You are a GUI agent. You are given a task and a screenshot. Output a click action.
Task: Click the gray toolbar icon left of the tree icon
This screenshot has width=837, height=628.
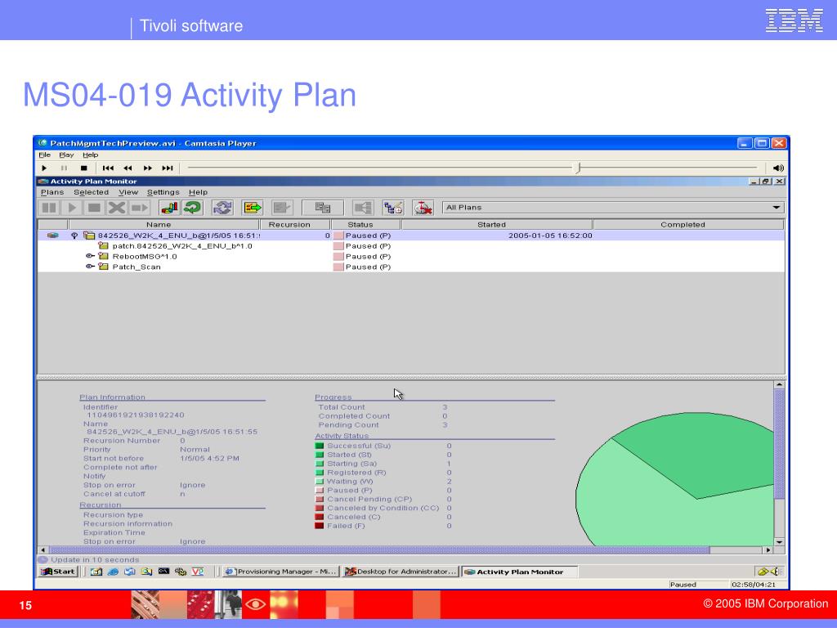363,208
